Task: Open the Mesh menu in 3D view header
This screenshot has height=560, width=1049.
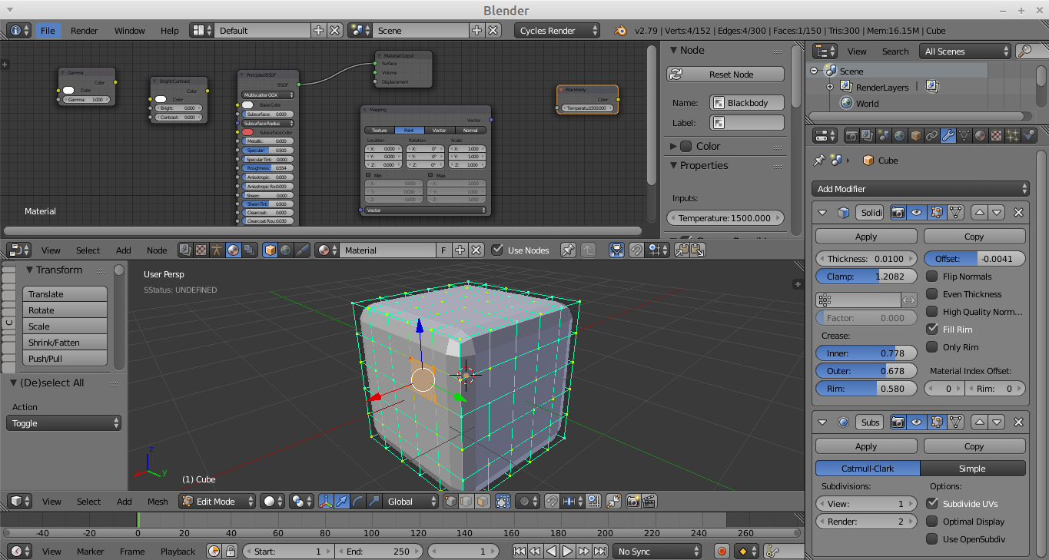Action: click(158, 502)
